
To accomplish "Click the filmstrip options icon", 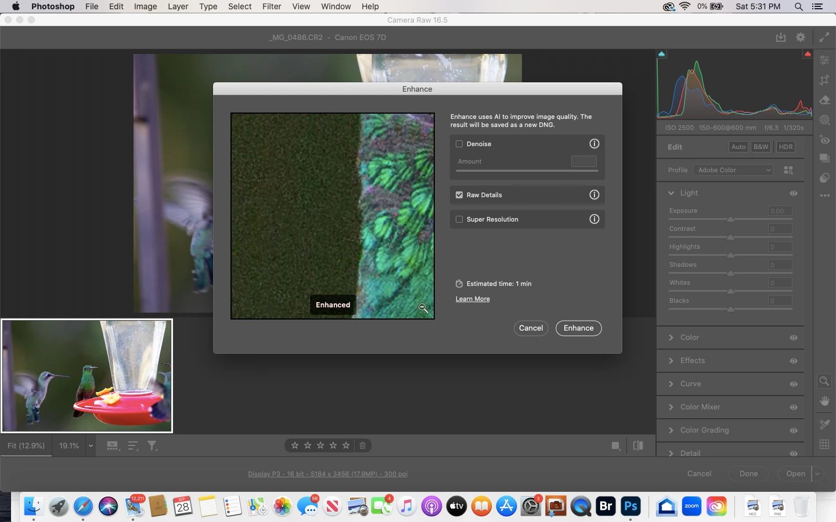I will [113, 445].
